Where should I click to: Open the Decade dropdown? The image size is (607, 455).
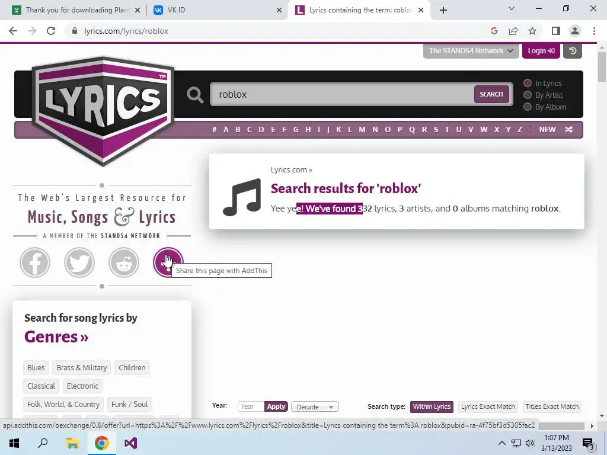tap(315, 406)
